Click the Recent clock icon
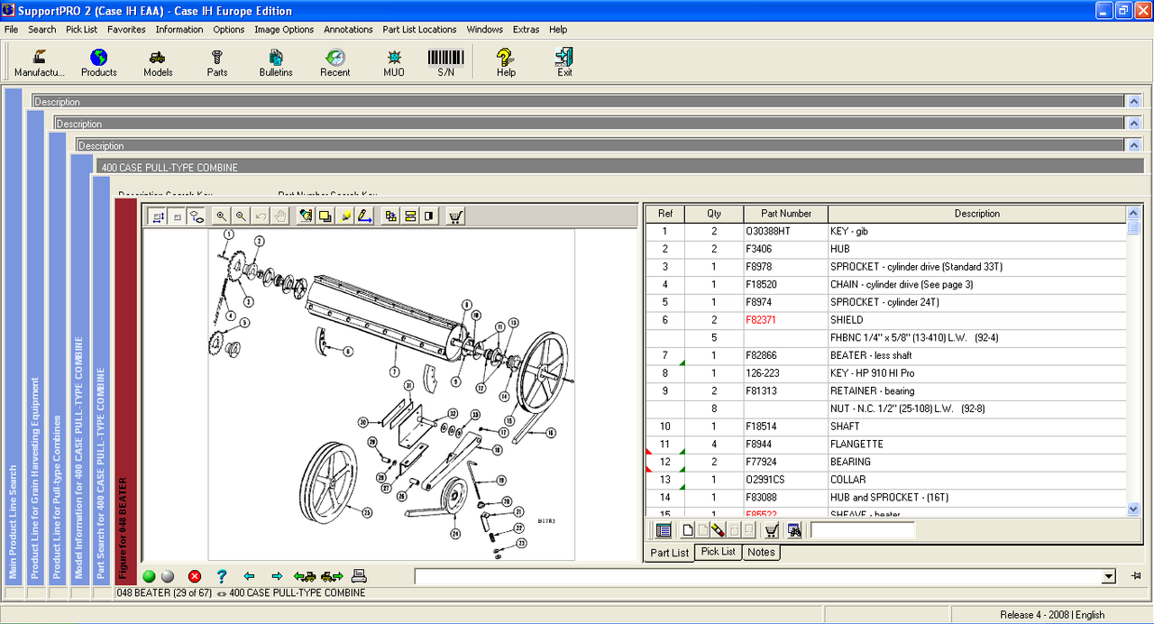This screenshot has height=624, width=1154. click(335, 62)
